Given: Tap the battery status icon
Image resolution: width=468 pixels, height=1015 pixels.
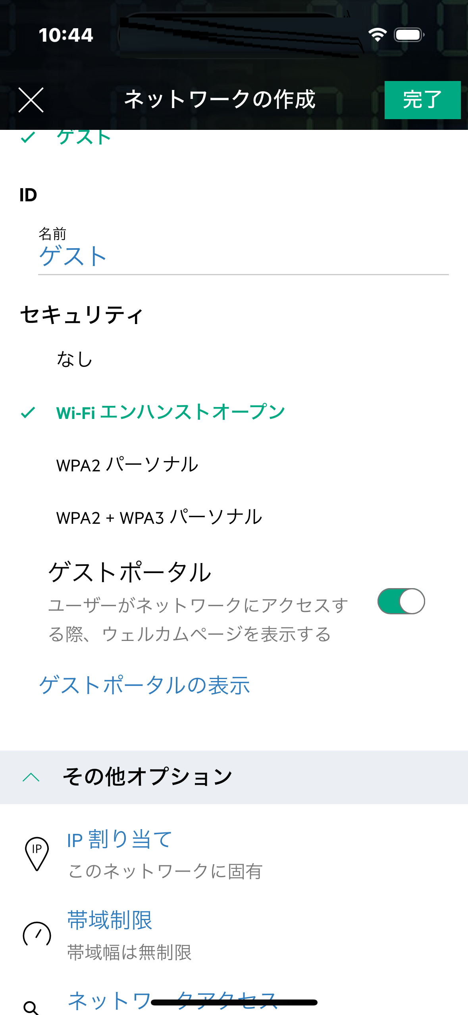Looking at the screenshot, I should coord(409,35).
